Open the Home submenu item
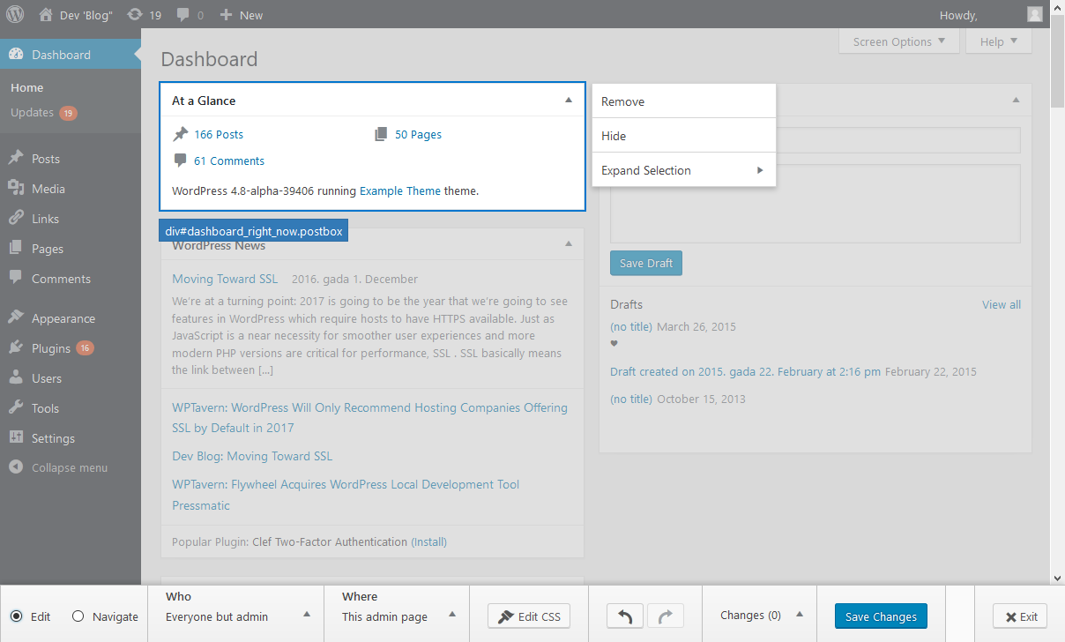Image resolution: width=1065 pixels, height=642 pixels. (26, 87)
